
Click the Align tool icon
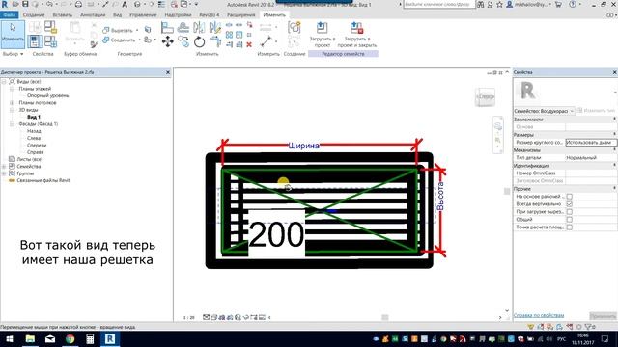(x=167, y=28)
